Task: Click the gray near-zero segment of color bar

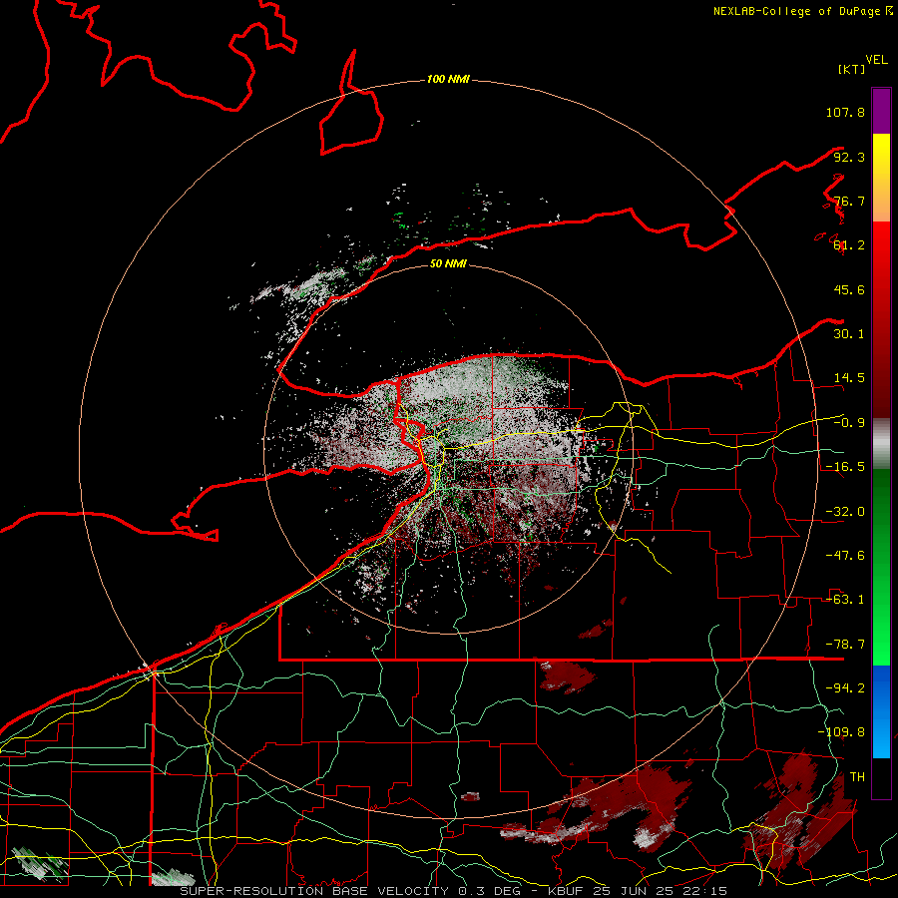Action: [881, 444]
